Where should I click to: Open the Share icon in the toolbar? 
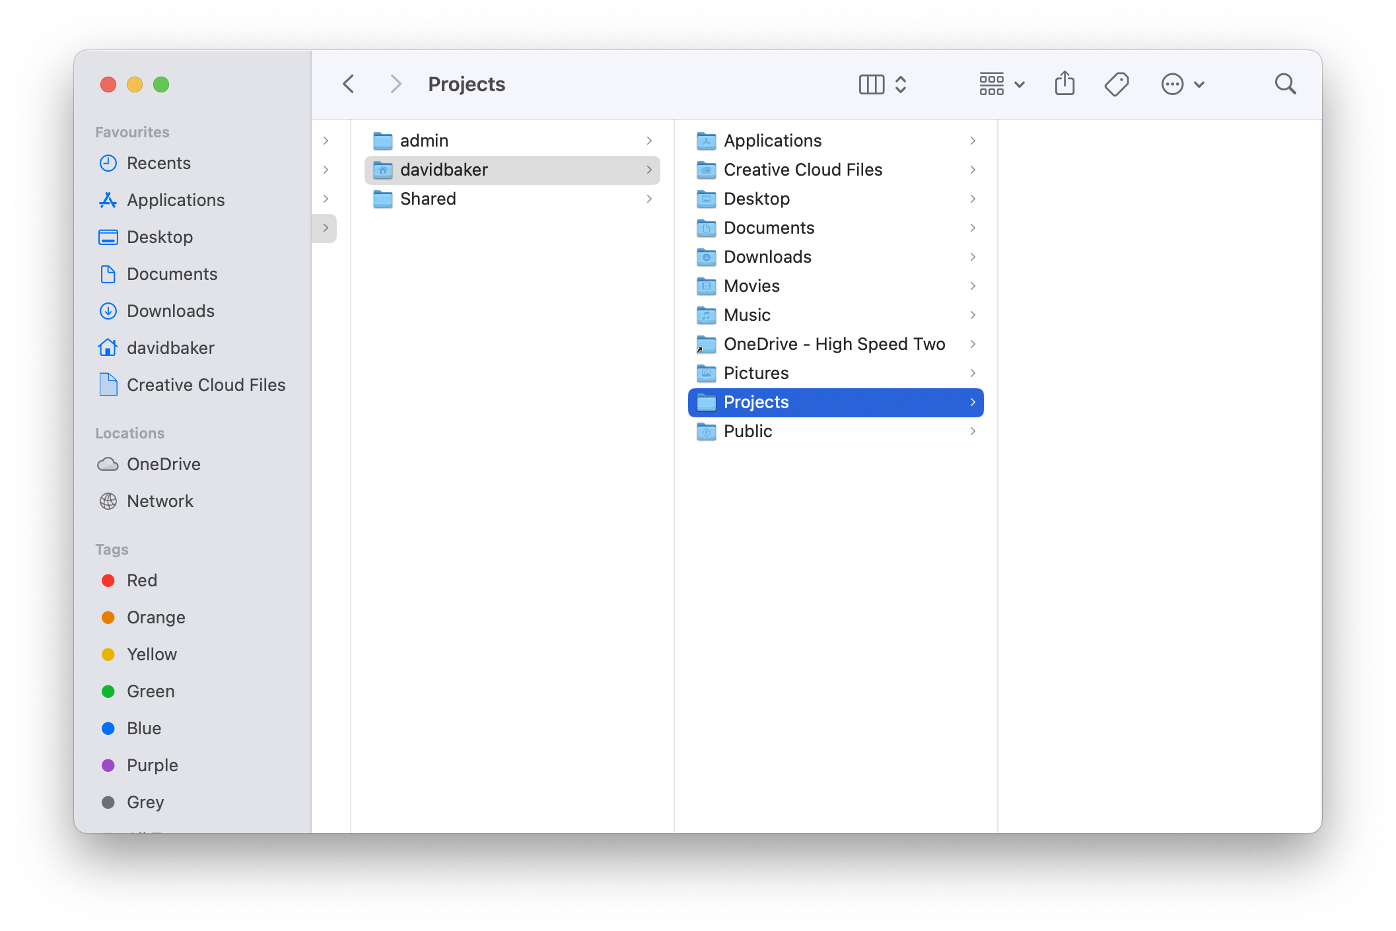pos(1064,83)
